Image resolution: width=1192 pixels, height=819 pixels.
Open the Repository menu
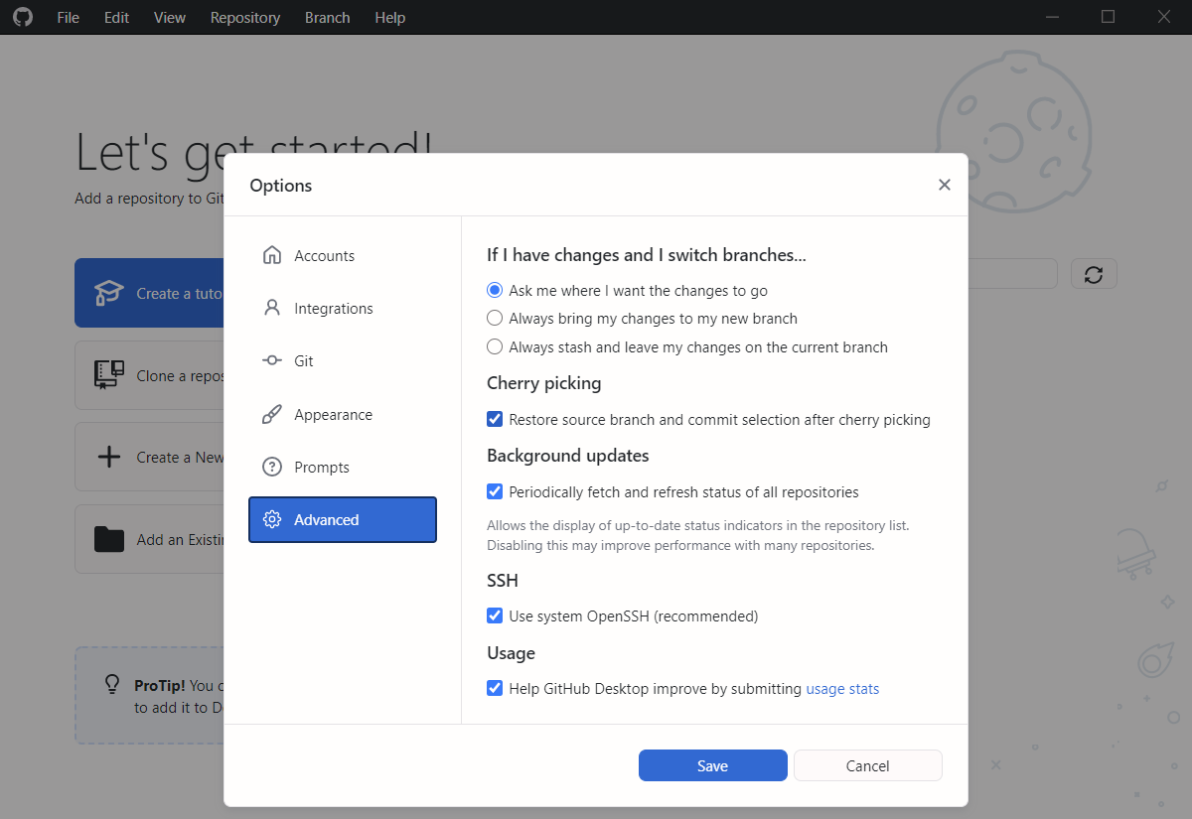click(x=244, y=17)
